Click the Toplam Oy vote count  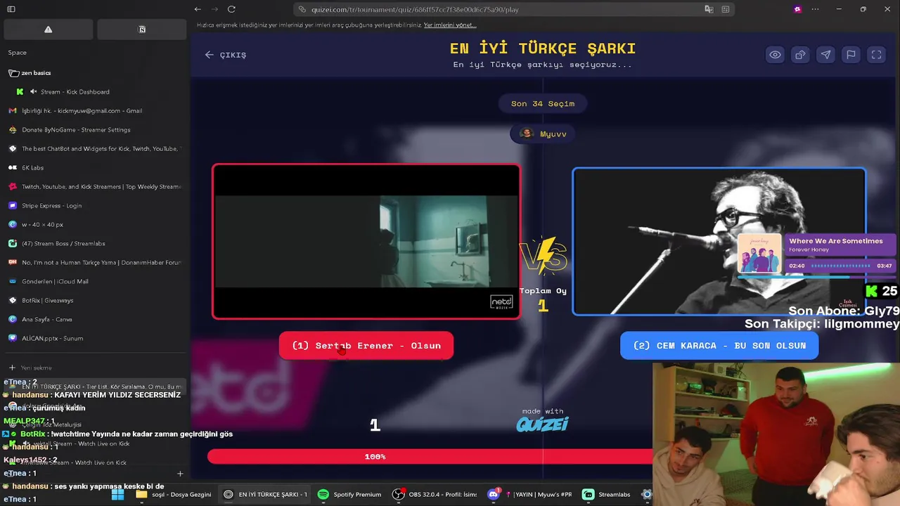pyautogui.click(x=543, y=299)
